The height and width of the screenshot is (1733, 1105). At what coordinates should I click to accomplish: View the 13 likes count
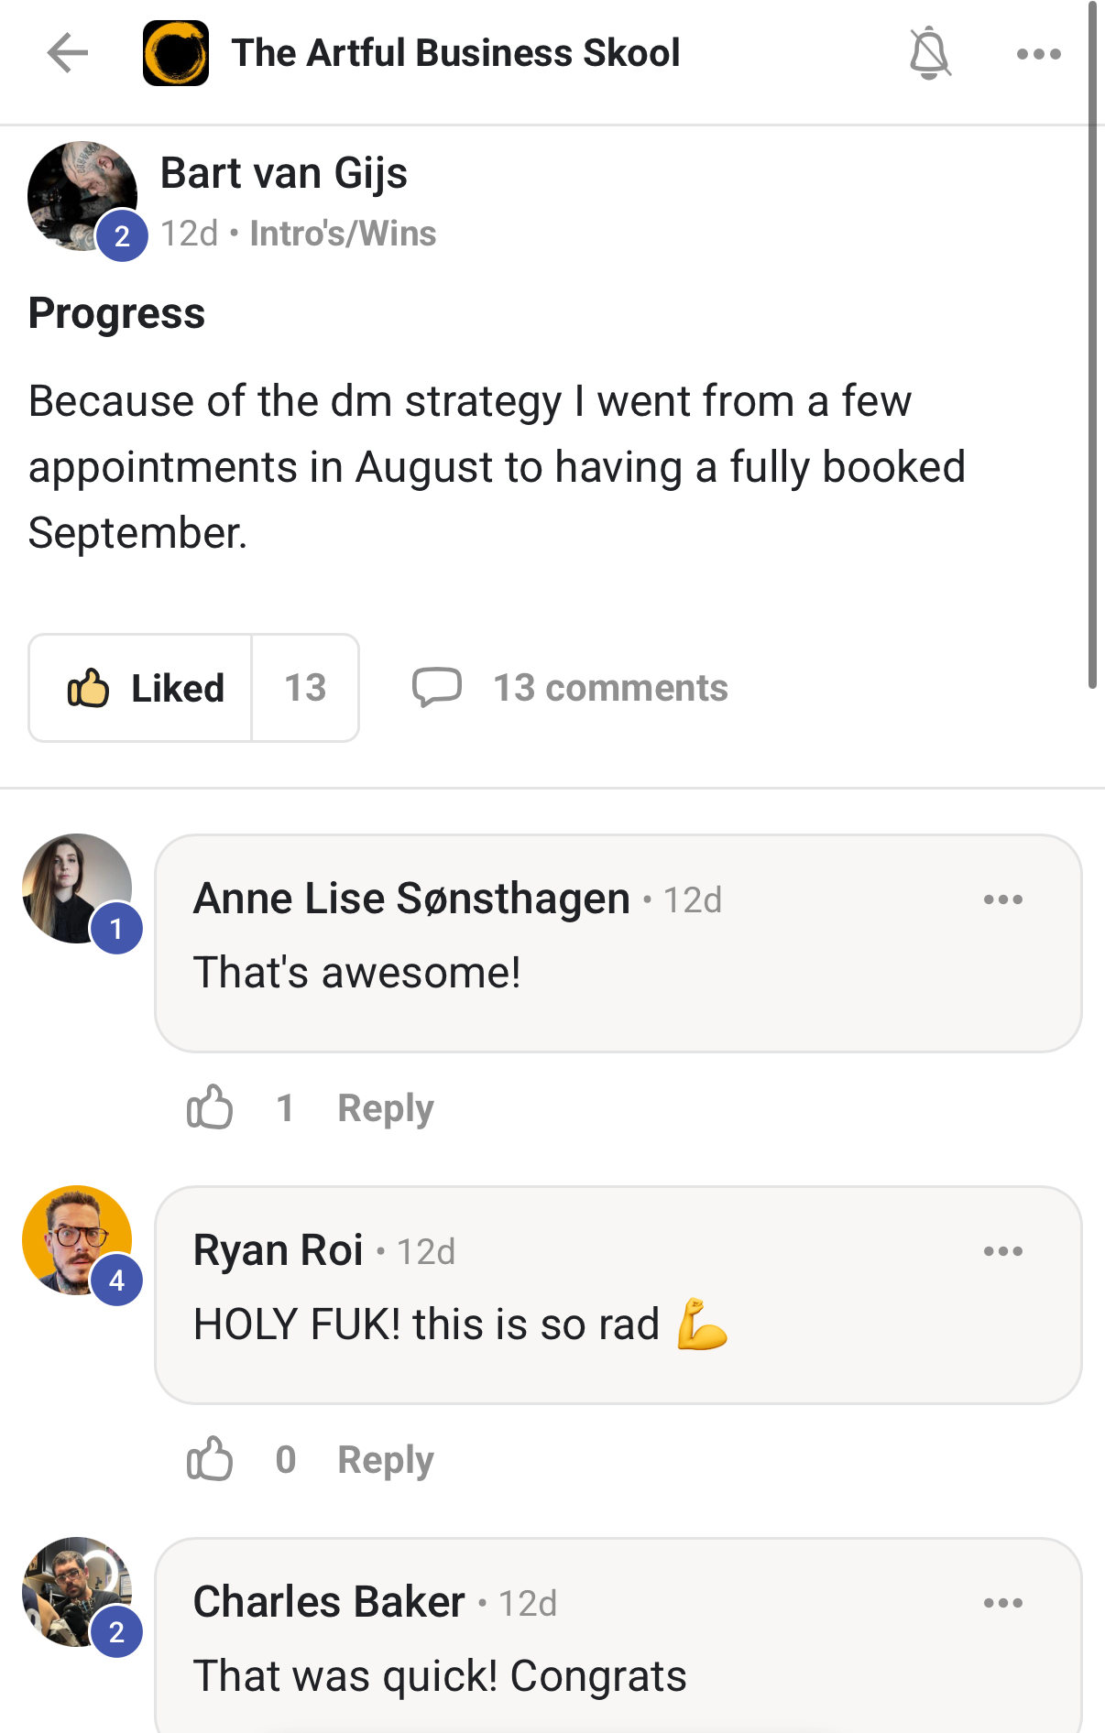[x=305, y=688]
